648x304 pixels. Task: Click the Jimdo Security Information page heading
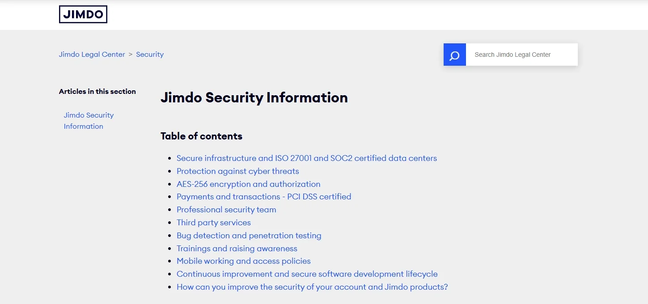click(254, 97)
